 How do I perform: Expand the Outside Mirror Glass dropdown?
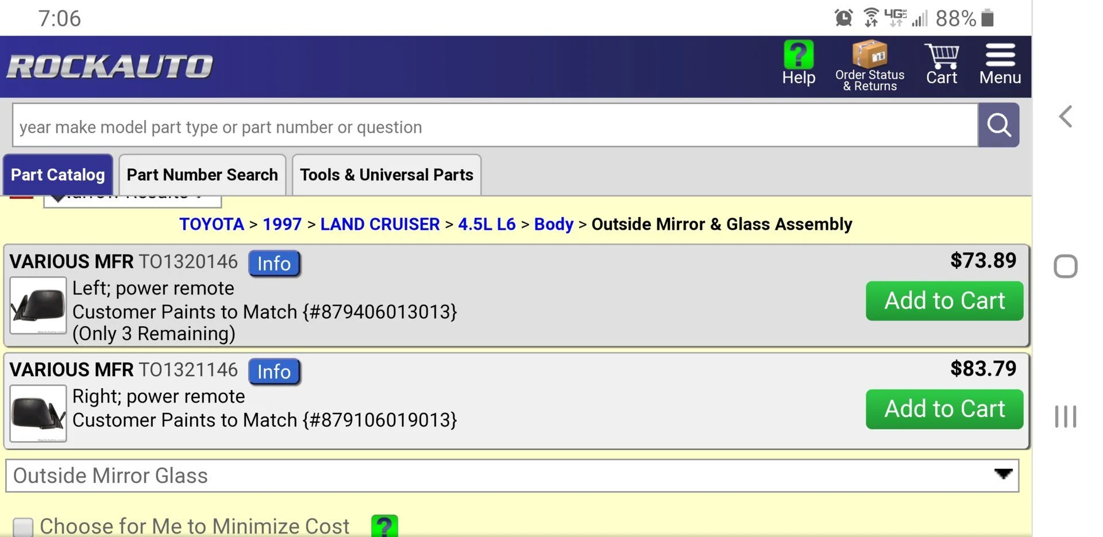point(512,476)
